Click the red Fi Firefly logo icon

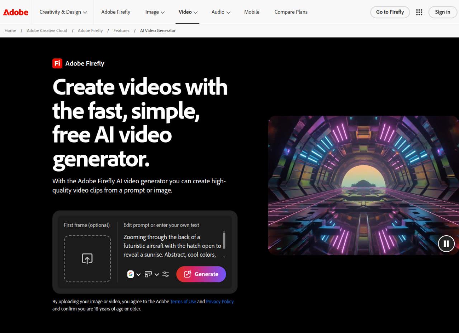click(57, 63)
